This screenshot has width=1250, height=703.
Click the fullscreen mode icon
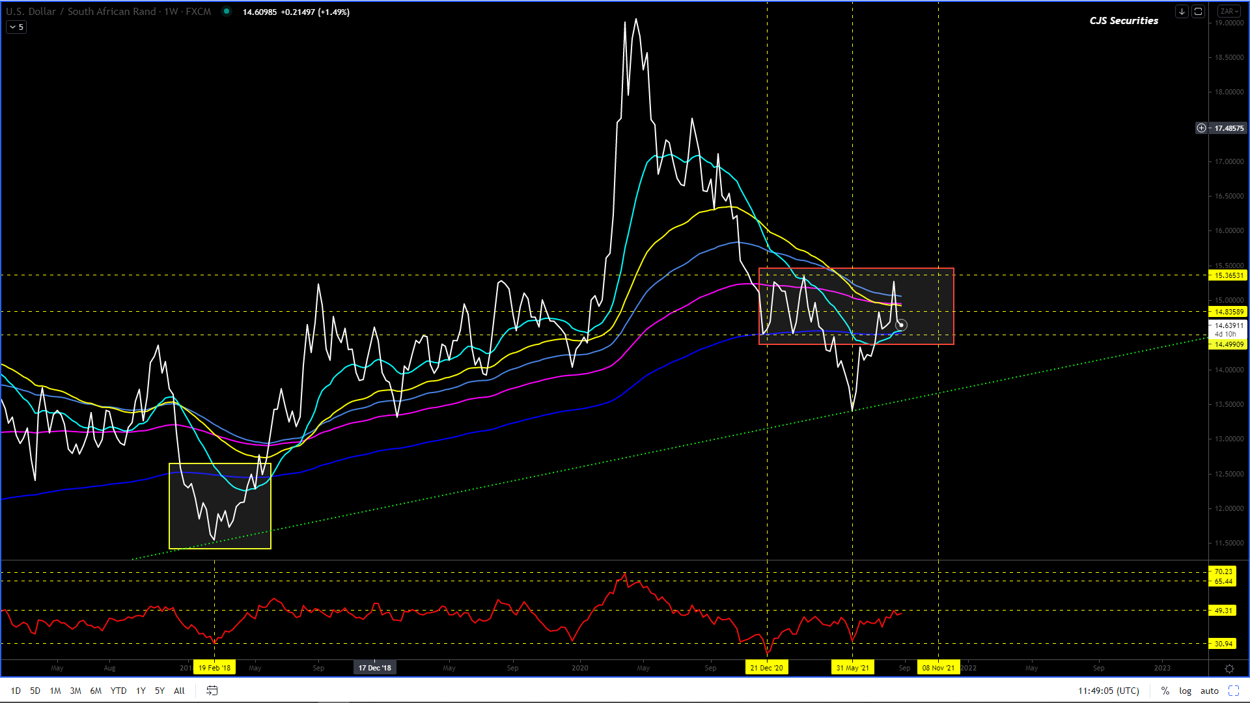tap(1233, 691)
